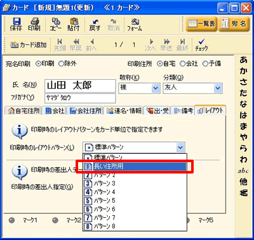The height and width of the screenshot is (240, 254).
Task: Jump to や index
Action: coord(243,137)
